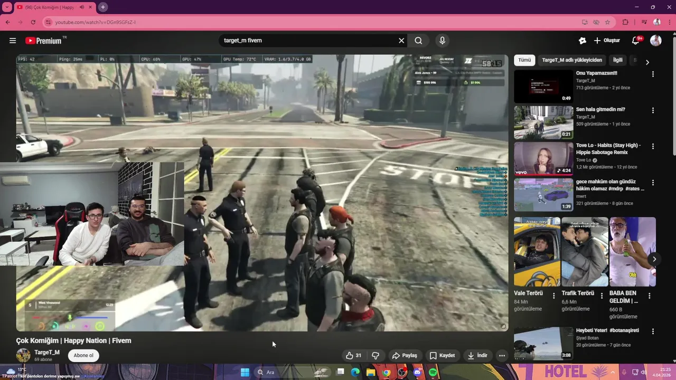Play the Sen hala gitmedin mi? thumbnail
Viewport: 676px width, 380px height.
543,122
